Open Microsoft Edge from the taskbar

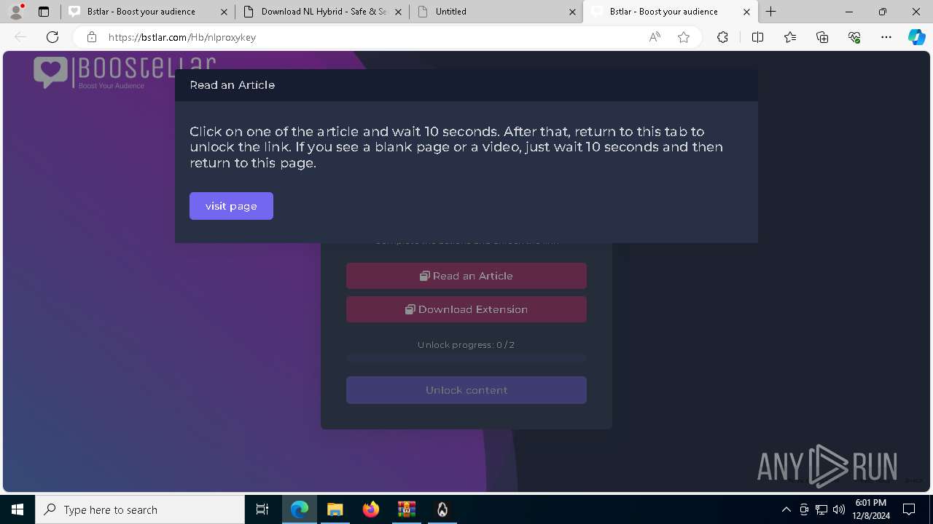click(300, 509)
